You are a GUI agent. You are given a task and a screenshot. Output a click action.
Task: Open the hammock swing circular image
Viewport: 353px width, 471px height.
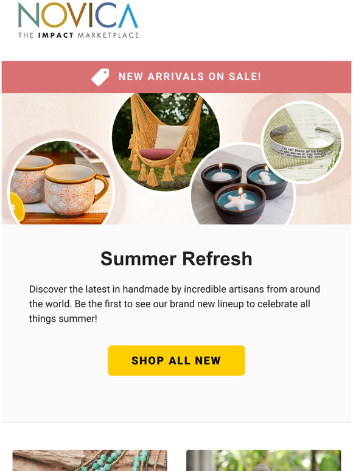(166, 142)
